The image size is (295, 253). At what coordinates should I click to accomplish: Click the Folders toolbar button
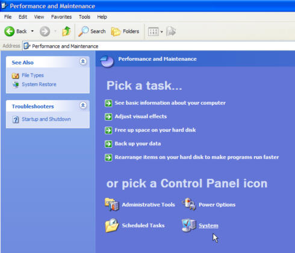coord(125,31)
